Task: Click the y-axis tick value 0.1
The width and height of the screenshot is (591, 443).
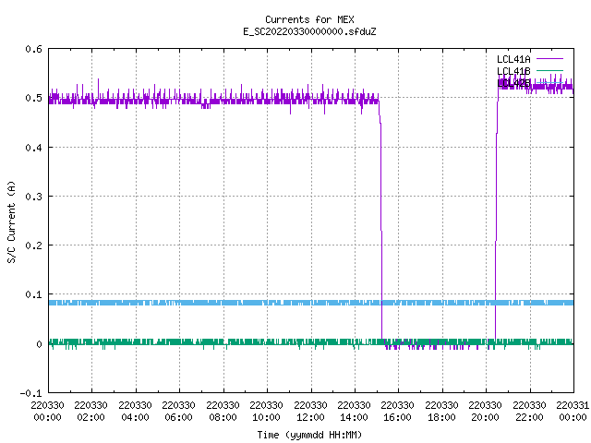Action: click(x=33, y=294)
